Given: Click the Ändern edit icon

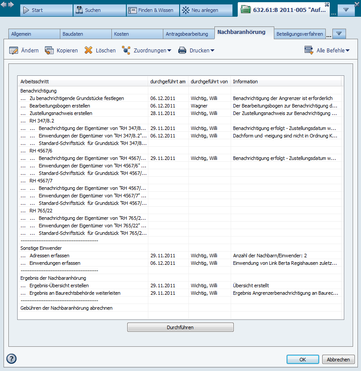Looking at the screenshot, I should [14, 50].
